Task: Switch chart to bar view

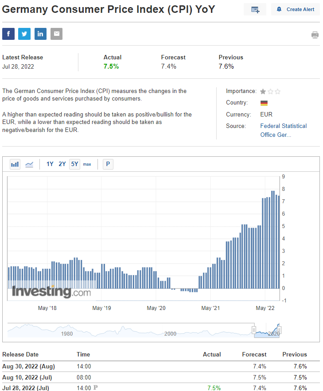Action: (x=15, y=164)
